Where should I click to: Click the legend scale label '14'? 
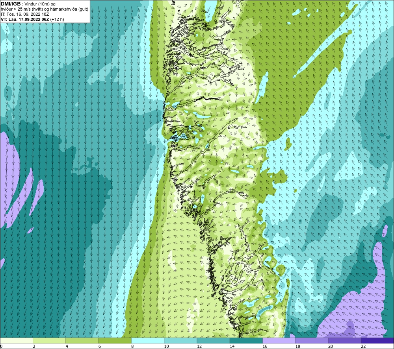pos(232,347)
